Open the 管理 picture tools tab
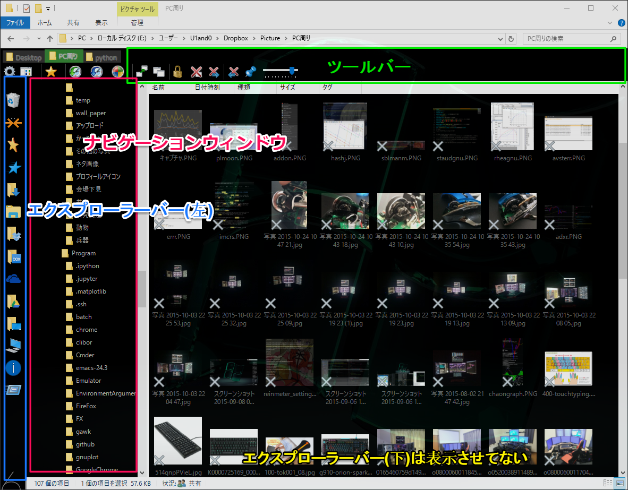 coord(137,23)
